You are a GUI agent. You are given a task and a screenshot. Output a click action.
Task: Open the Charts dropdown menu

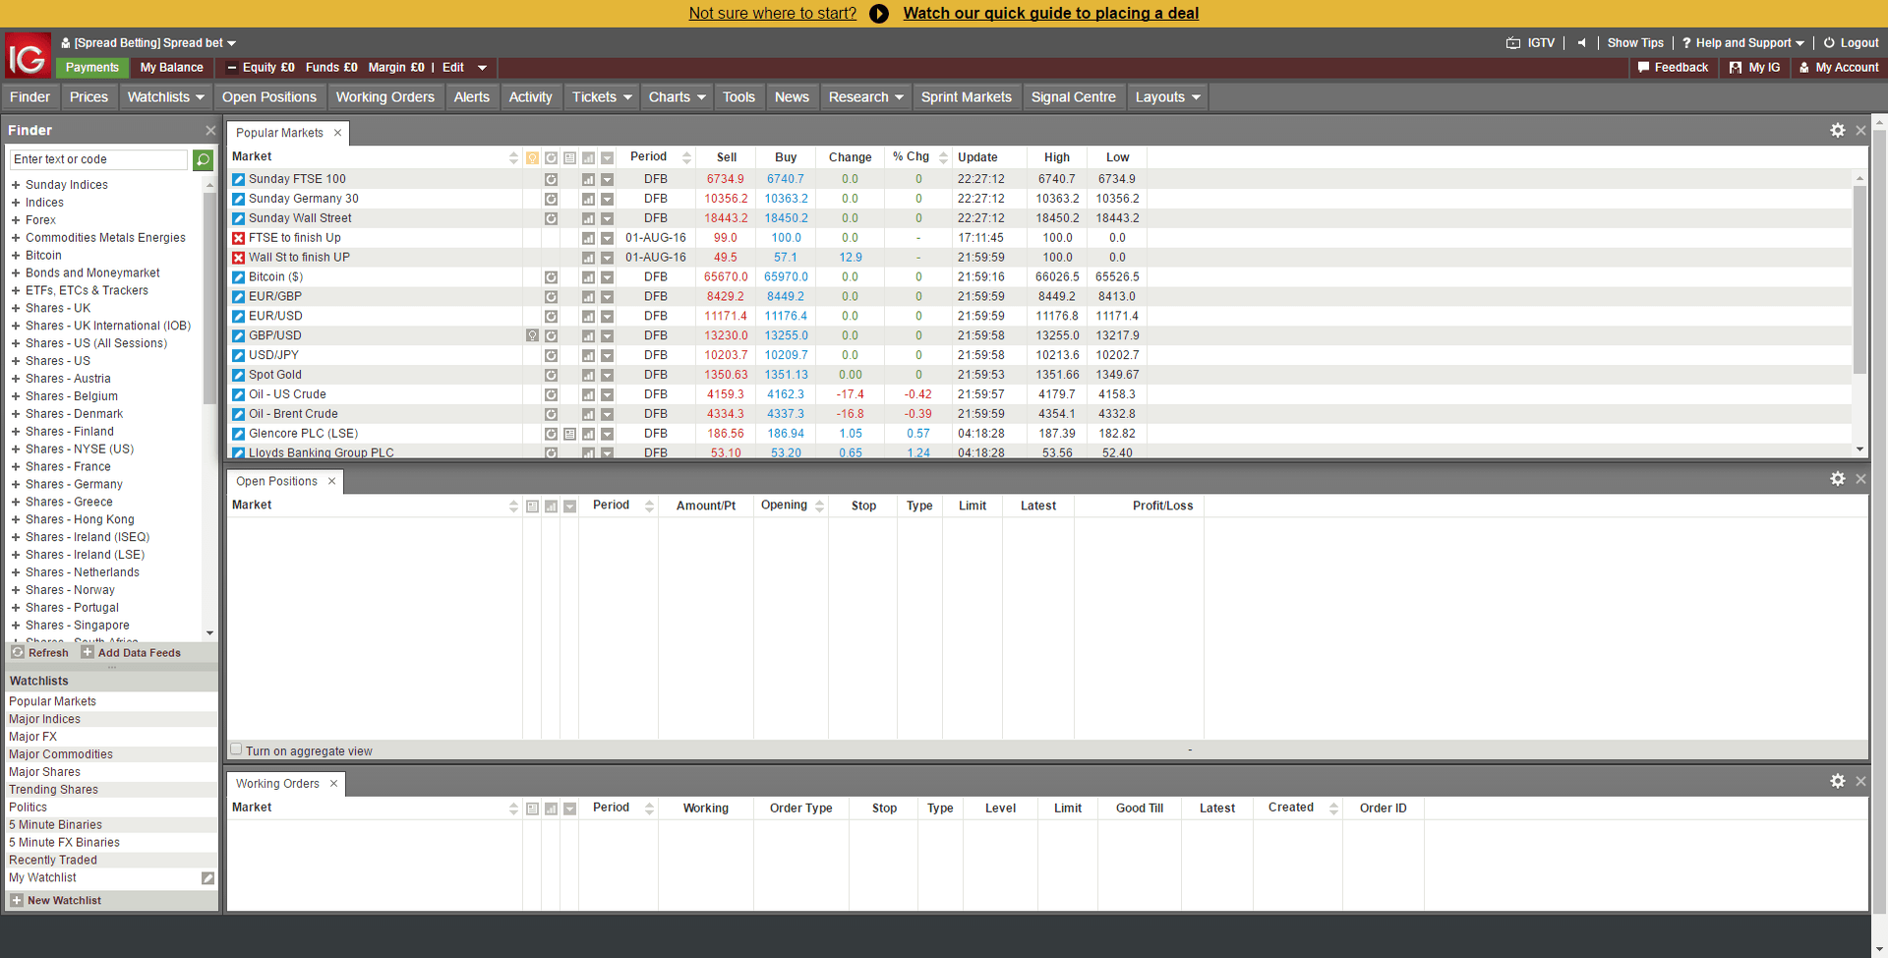pos(677,97)
